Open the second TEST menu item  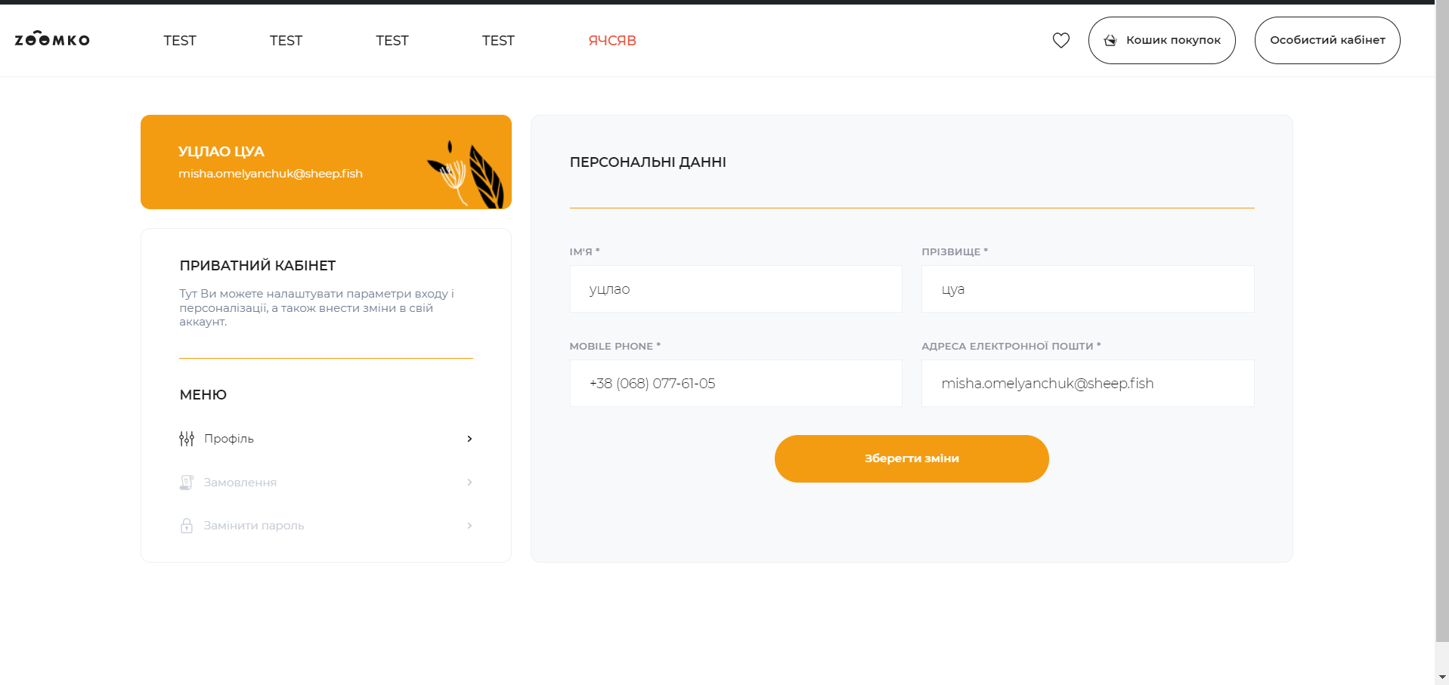pyautogui.click(x=286, y=41)
